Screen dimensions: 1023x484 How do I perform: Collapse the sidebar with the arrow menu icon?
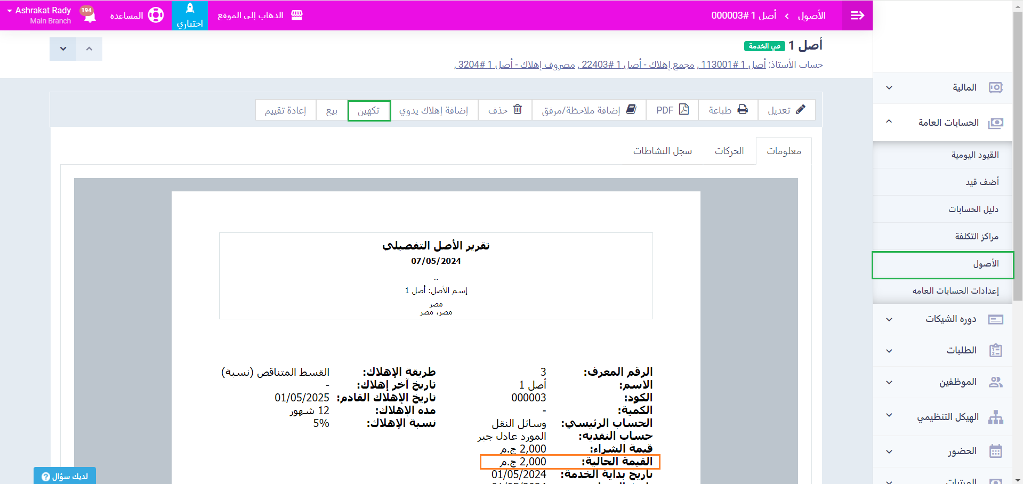[x=857, y=15]
